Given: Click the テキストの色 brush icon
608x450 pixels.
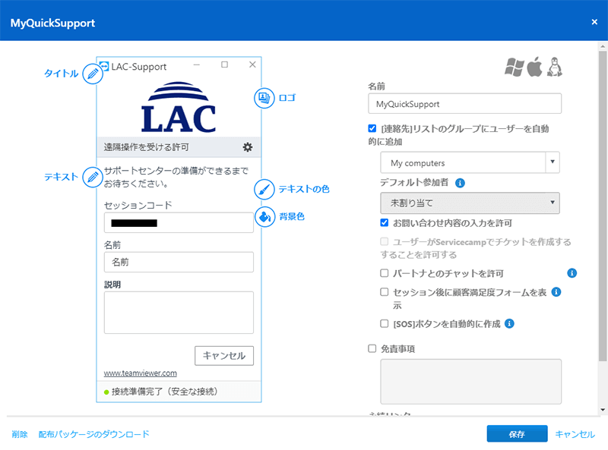Looking at the screenshot, I should [264, 190].
